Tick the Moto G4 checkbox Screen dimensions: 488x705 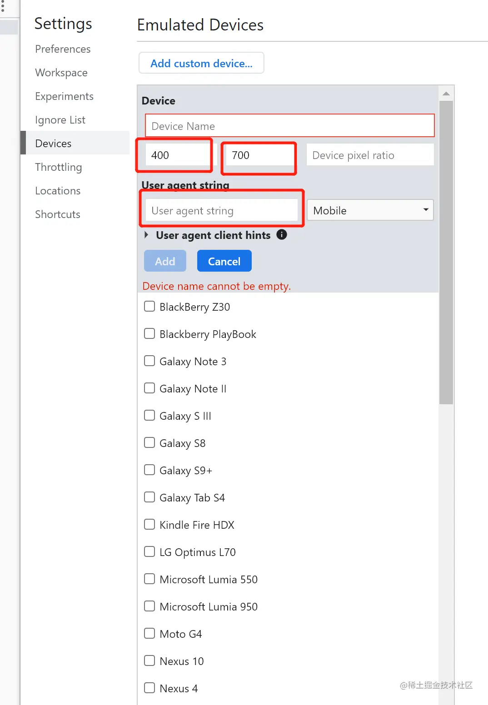point(149,634)
